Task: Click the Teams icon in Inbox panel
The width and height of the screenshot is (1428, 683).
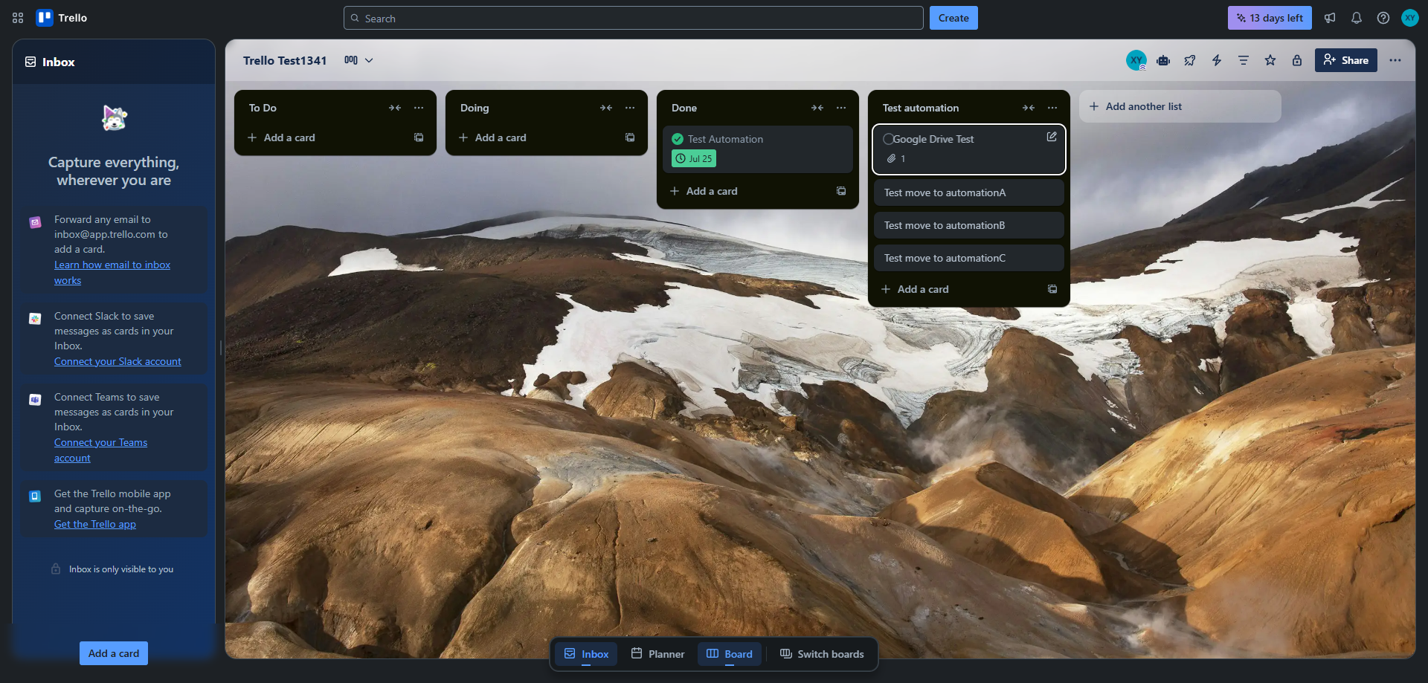Action: (x=35, y=400)
